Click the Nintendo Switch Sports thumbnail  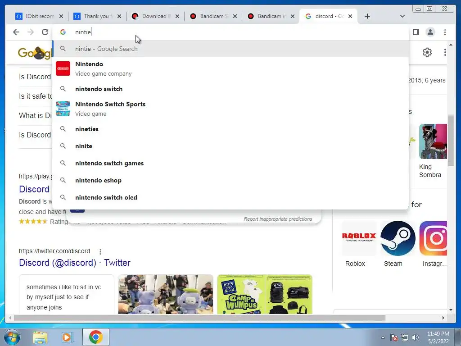[x=63, y=109]
